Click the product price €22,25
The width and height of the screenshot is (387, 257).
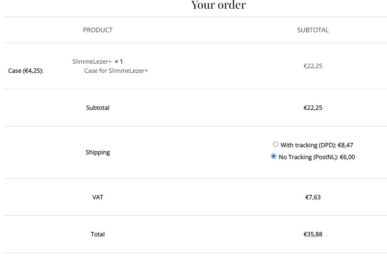click(313, 66)
